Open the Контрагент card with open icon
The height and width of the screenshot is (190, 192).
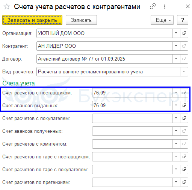pyautogui.click(x=184, y=46)
